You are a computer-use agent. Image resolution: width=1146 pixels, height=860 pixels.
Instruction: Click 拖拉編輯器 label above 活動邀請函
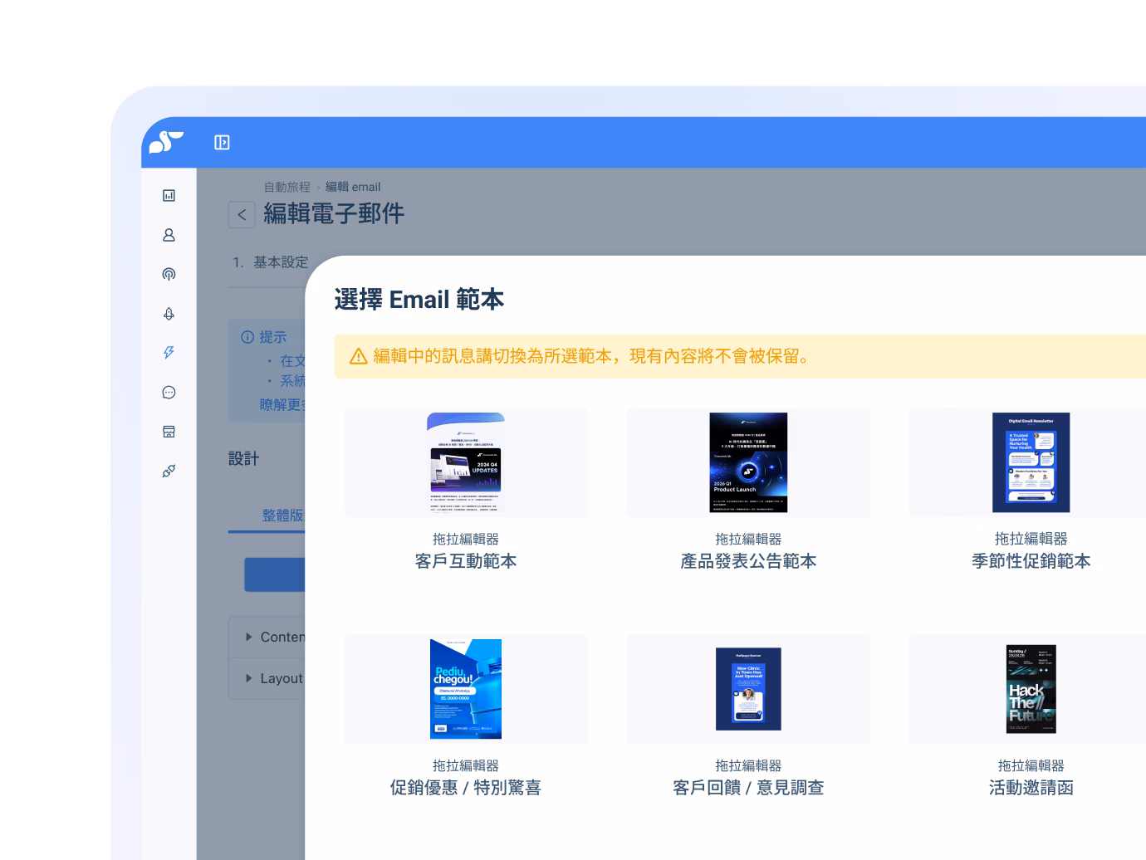click(x=1031, y=766)
